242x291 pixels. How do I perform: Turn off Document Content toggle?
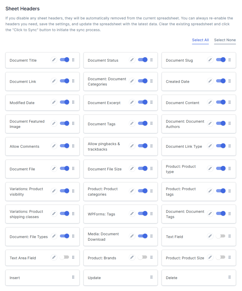(x=221, y=102)
